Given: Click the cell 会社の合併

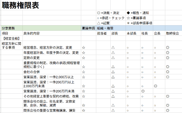Looking at the screenshot, I should tap(52, 72).
